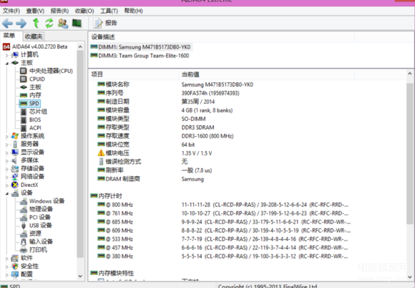415x288 pixels.
Task: Click the 当前值 column header
Action: (190, 75)
